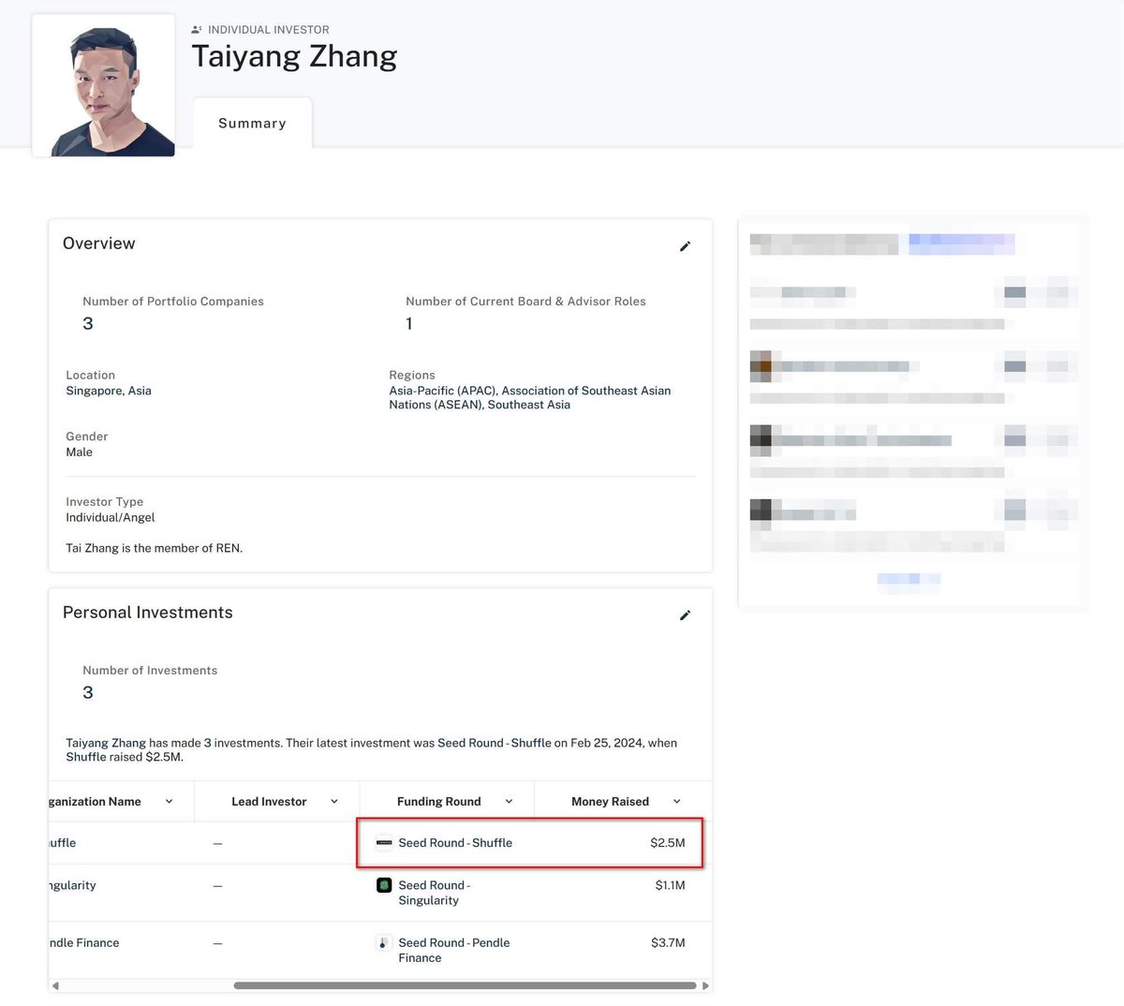Click the horizontal table scrollbar thumb
Screen dimensions: 1124x1006
465,985
